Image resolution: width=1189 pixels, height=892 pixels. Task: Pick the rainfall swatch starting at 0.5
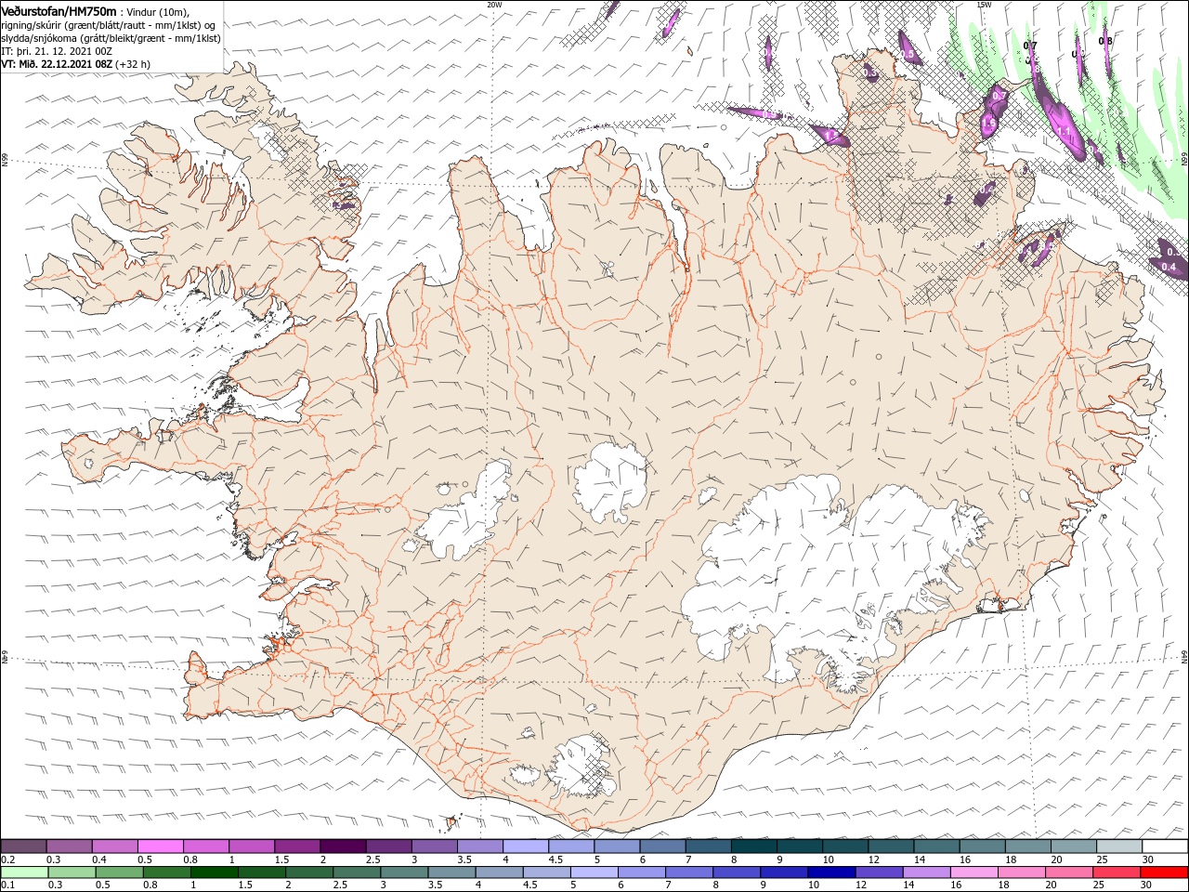click(x=118, y=872)
